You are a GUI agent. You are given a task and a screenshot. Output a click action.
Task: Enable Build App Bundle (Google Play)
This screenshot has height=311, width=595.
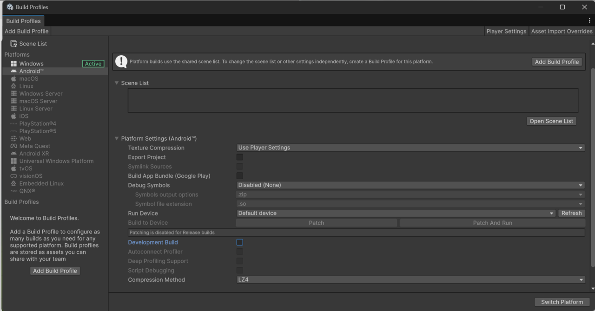pos(239,175)
